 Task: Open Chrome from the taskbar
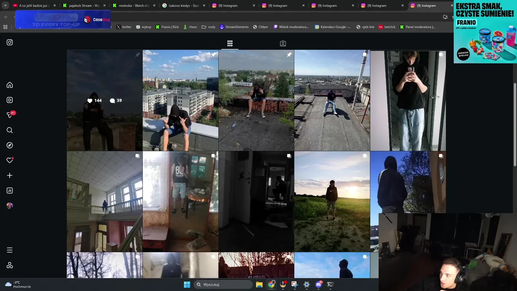(x=271, y=285)
